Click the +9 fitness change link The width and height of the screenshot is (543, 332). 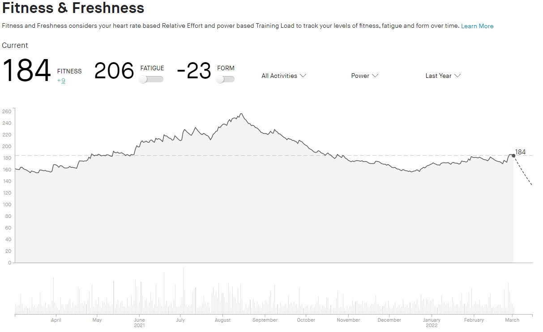pyautogui.click(x=61, y=81)
